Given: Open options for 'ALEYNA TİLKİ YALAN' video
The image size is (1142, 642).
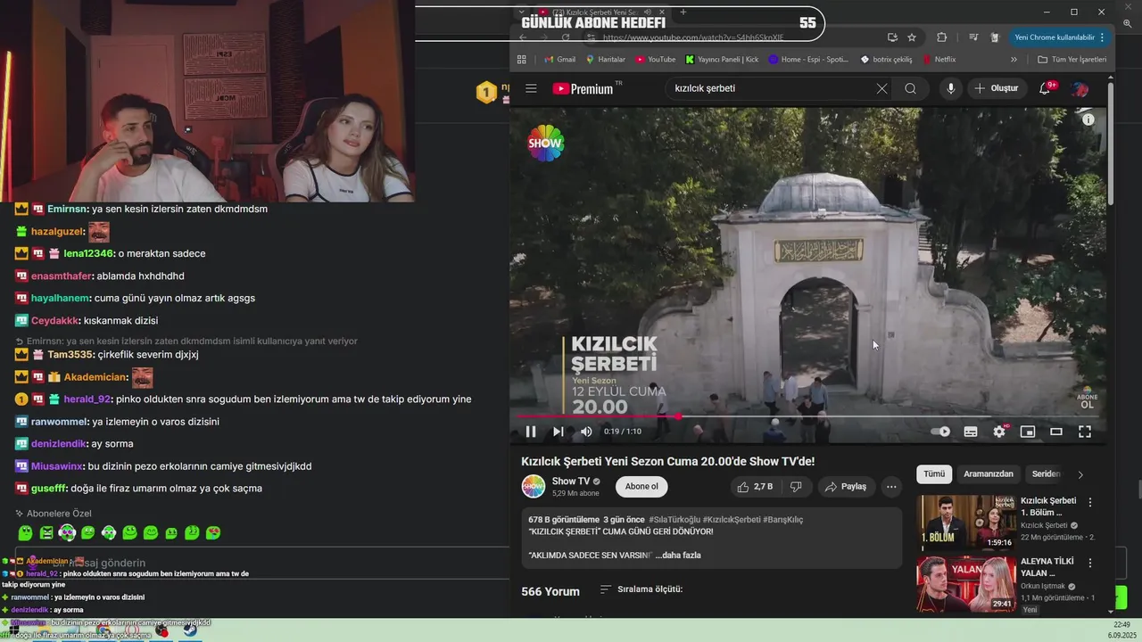Looking at the screenshot, I should tap(1089, 564).
